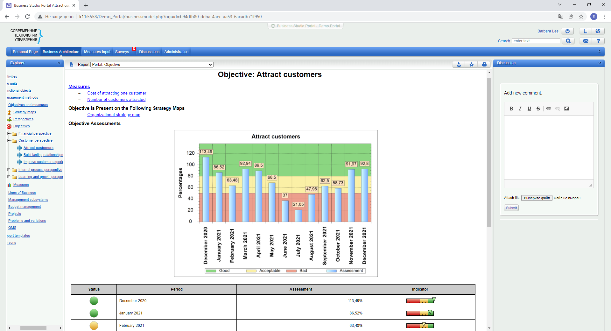Click the logout power icon button
Screen dimensions: 611x331
click(x=567, y=31)
